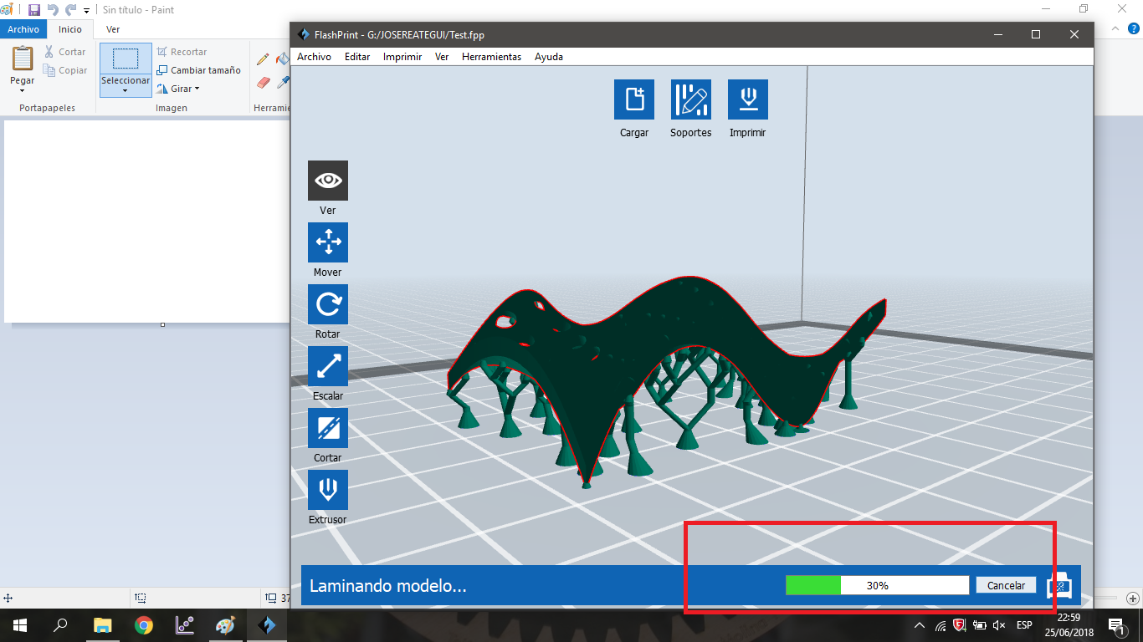Click the Imprimir icon in FlashPrint's top toolbar

[748, 99]
